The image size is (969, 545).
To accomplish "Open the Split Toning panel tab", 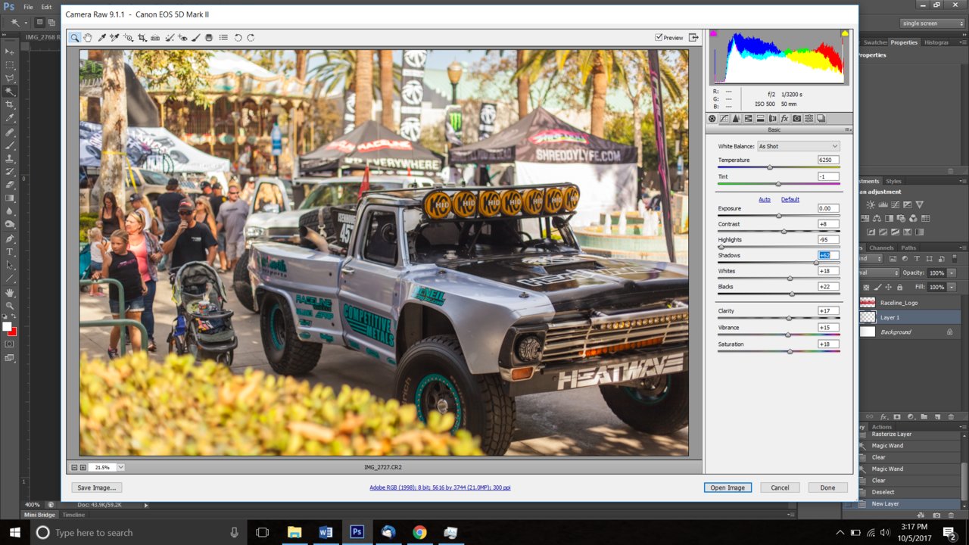I will click(x=760, y=119).
